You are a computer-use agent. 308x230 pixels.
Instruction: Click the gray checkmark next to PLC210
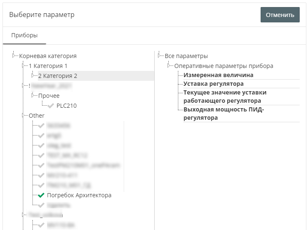51,106
